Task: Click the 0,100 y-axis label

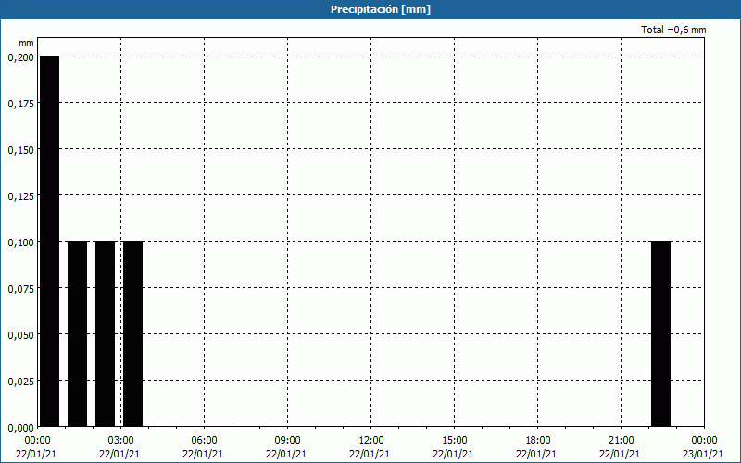Action: pyautogui.click(x=20, y=243)
